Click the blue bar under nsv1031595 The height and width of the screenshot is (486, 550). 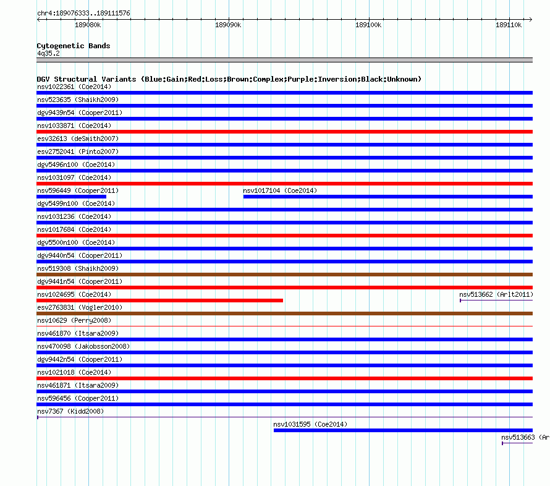coord(403,430)
